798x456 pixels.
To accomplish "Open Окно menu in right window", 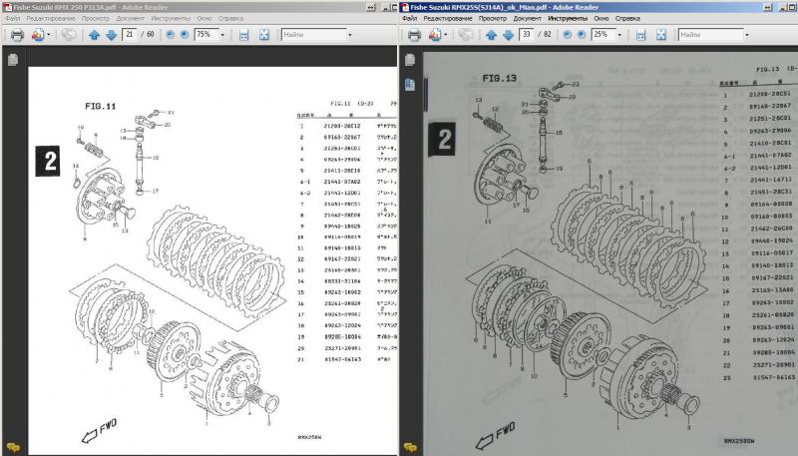I will 601,18.
